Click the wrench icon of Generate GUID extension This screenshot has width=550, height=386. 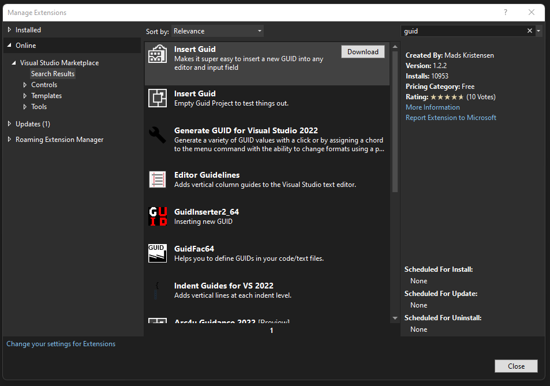157,135
